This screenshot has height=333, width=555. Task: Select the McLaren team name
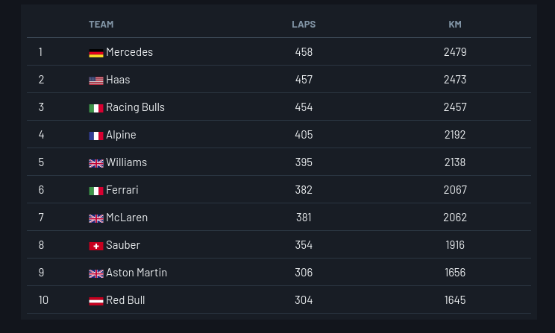pyautogui.click(x=127, y=218)
